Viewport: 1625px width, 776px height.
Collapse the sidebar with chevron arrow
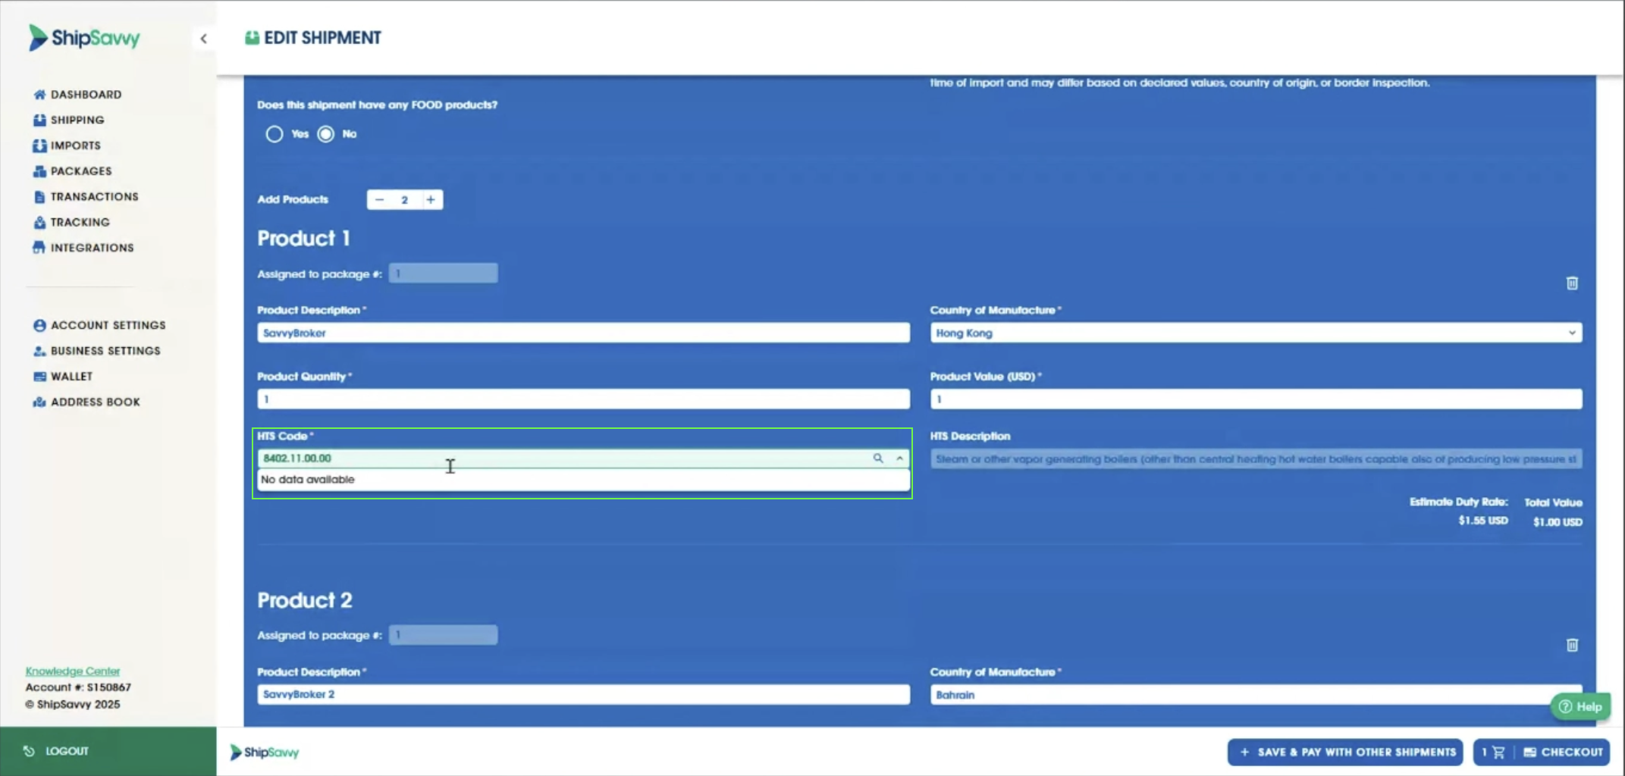point(203,39)
